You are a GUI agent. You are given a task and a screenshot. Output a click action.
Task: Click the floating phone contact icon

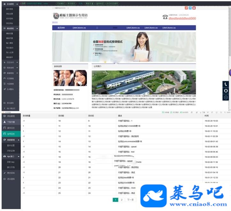pyautogui.click(x=226, y=84)
